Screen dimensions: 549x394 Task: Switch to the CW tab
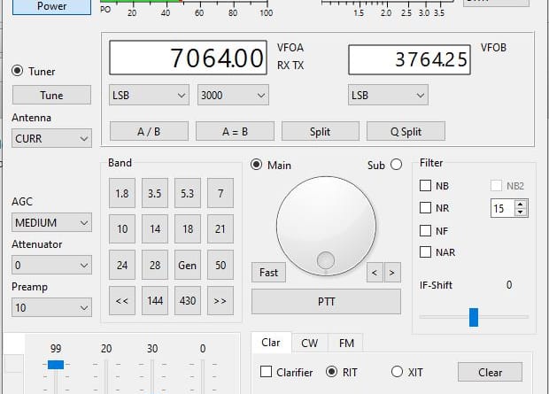coord(309,344)
